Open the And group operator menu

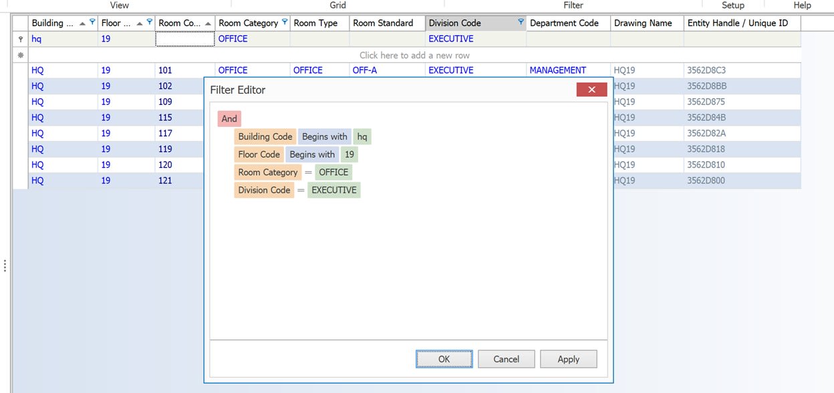pos(229,118)
